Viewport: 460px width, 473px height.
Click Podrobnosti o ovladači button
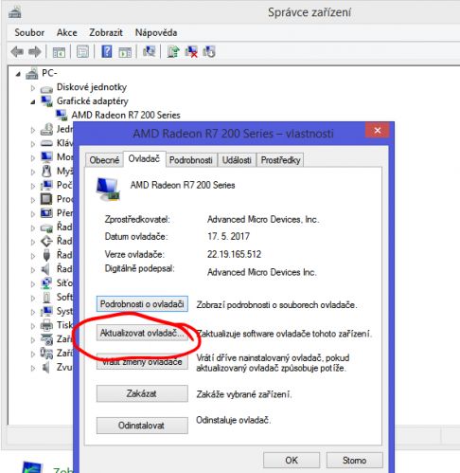coord(142,304)
